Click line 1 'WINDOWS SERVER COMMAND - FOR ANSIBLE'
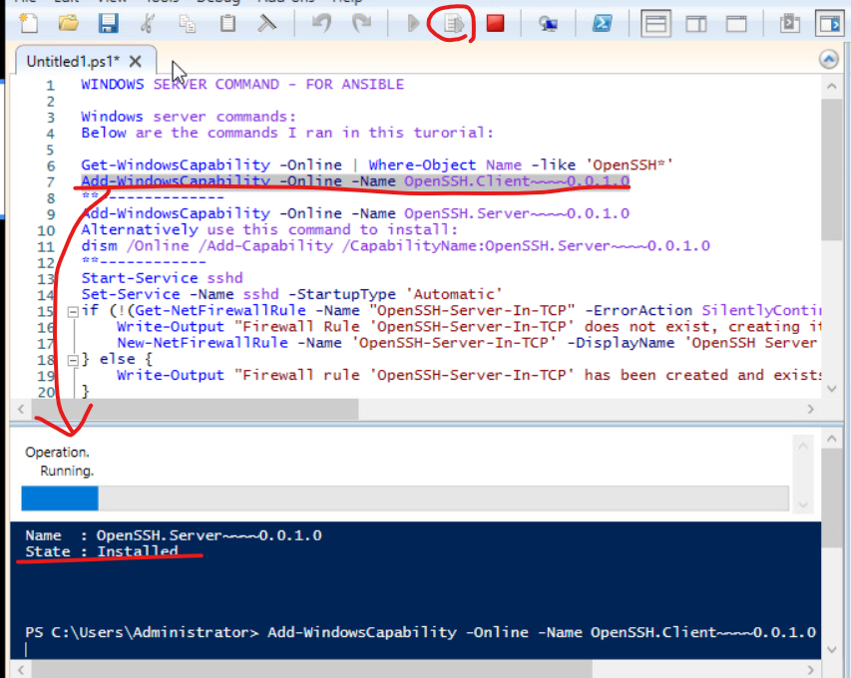The image size is (851, 678). pyautogui.click(x=242, y=85)
